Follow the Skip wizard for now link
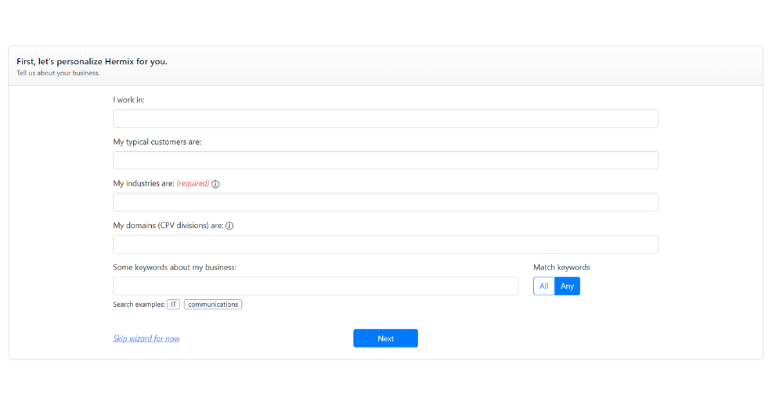The width and height of the screenshot is (772, 404). click(x=146, y=338)
